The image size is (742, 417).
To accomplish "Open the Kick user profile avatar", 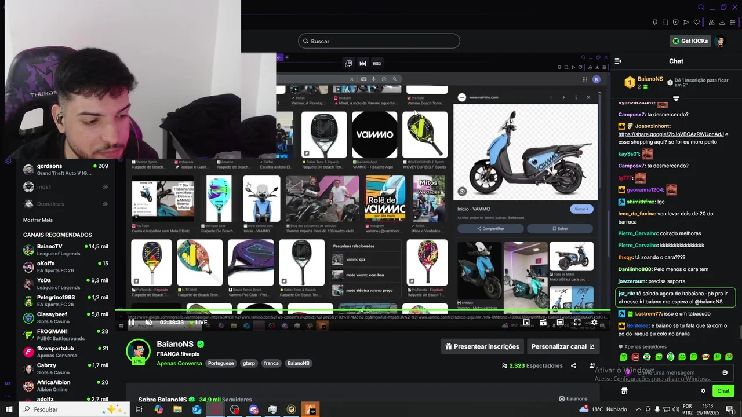I will 720,41.
